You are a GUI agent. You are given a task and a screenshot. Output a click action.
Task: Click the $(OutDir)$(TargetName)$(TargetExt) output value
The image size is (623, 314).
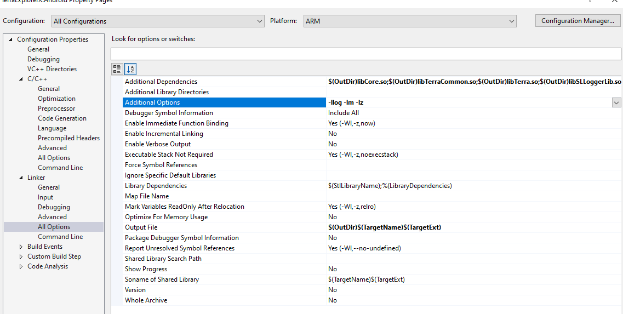coord(385,227)
